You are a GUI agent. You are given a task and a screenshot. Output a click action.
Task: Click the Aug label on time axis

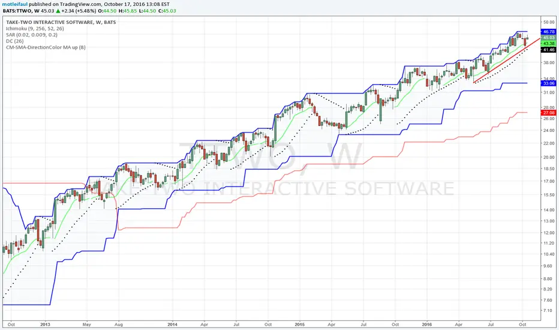pos(118,324)
